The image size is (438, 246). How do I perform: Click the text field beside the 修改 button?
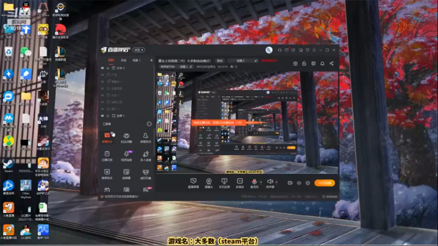point(243,61)
